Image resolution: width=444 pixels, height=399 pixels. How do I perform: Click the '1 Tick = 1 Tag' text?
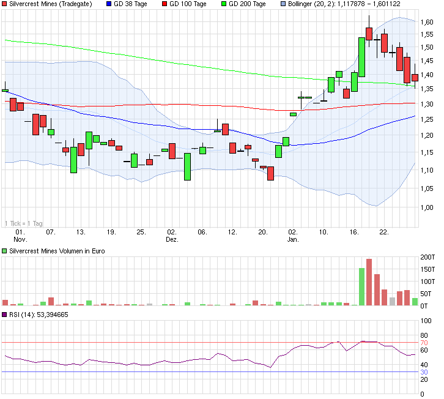tap(24, 223)
